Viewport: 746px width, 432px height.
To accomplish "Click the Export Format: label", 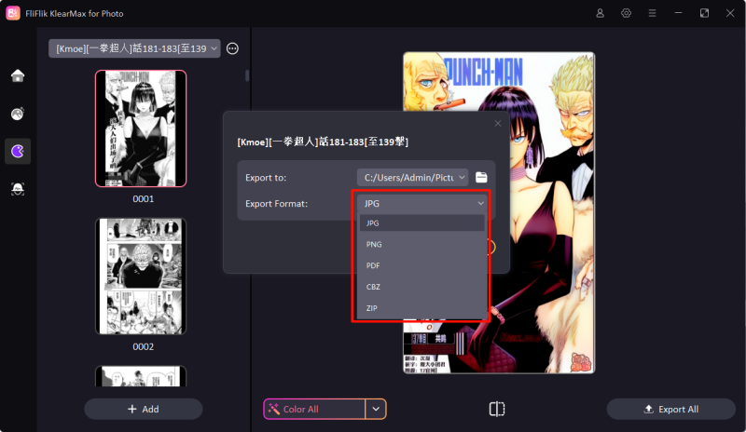I will coord(276,203).
